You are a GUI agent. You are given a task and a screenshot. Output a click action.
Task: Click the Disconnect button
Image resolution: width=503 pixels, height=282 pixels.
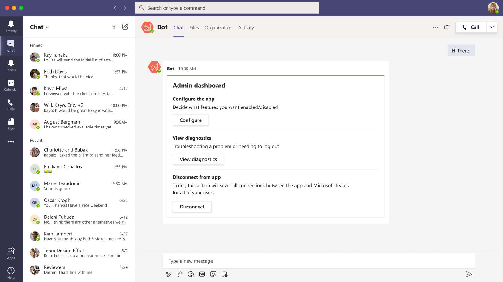[x=192, y=207]
